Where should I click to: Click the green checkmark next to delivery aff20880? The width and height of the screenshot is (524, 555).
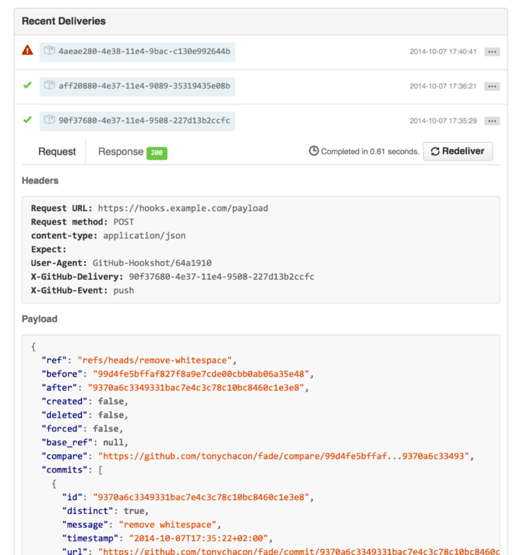[x=27, y=86]
